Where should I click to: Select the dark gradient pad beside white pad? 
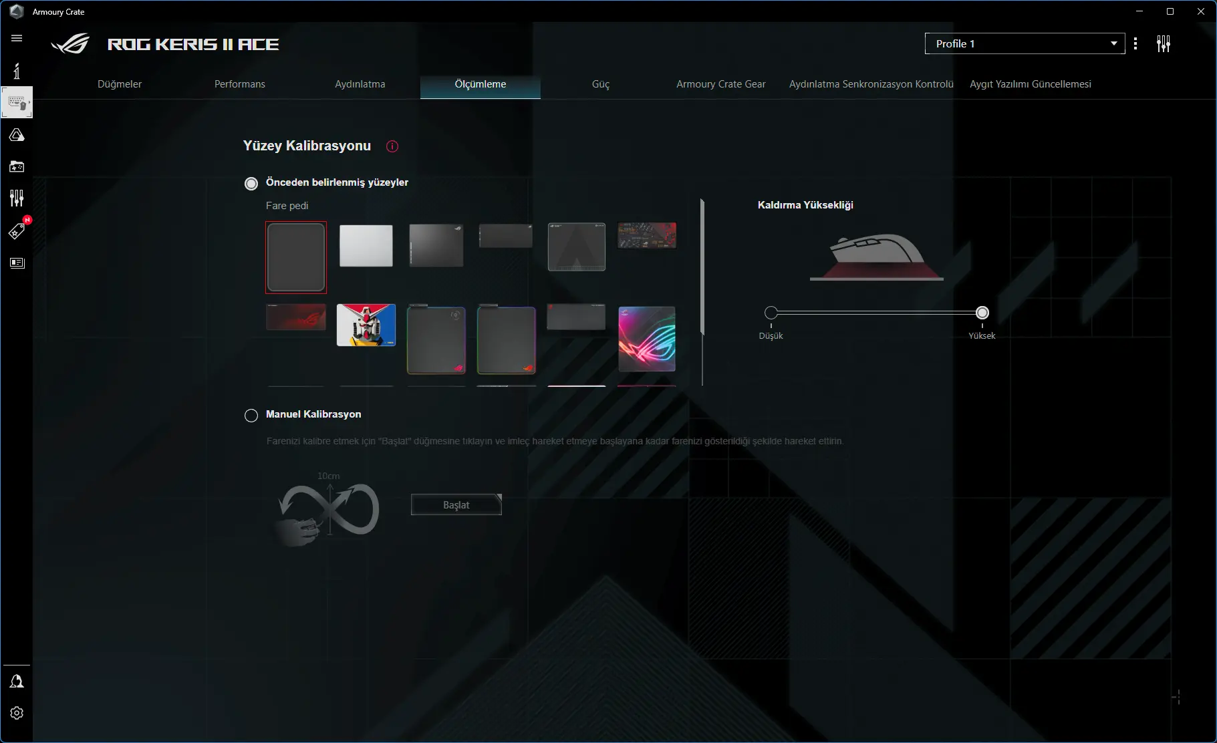click(436, 245)
